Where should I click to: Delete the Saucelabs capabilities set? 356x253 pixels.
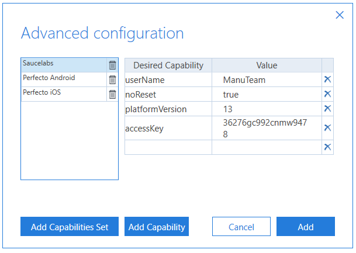(x=113, y=65)
